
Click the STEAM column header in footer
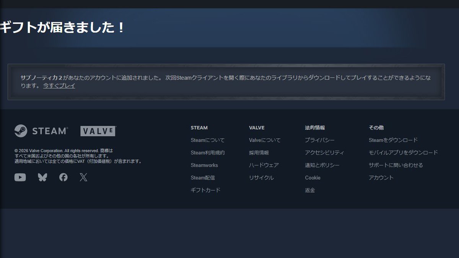tap(199, 128)
